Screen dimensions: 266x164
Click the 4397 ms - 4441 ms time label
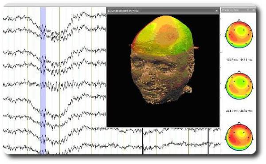pyautogui.click(x=239, y=60)
